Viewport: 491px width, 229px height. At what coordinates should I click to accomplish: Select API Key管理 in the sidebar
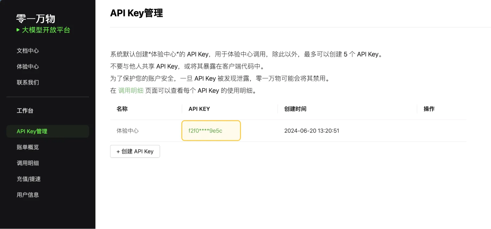(32, 131)
